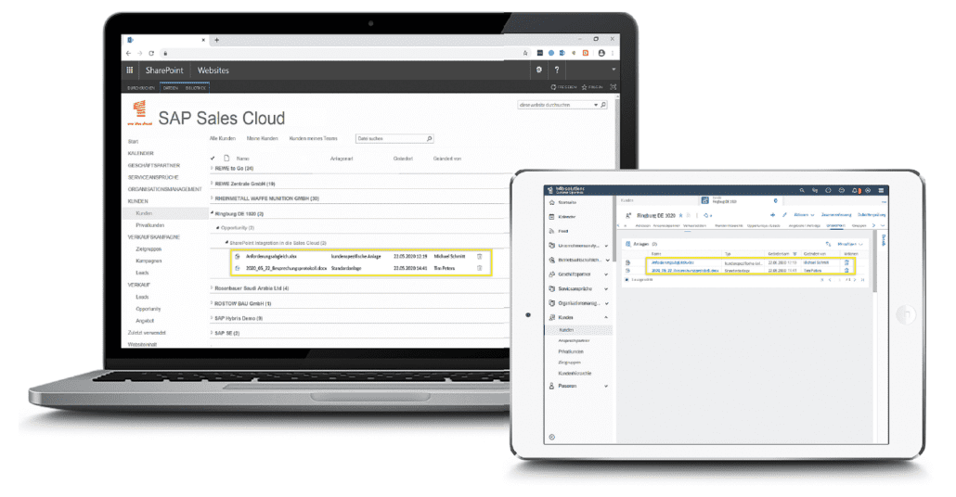This screenshot has width=956, height=497.
Task: Click the Feed icon in tablet sidebar
Action: (x=553, y=230)
